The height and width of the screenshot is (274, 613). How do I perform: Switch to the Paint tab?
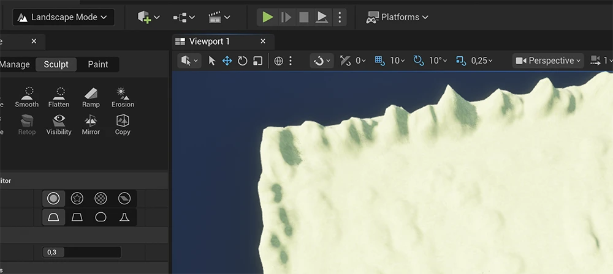pyautogui.click(x=98, y=64)
